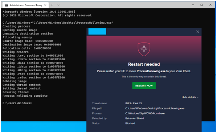The image size is (217, 133).
Task: Click the Command Prompt tab icon
Action: [x=6, y=5]
